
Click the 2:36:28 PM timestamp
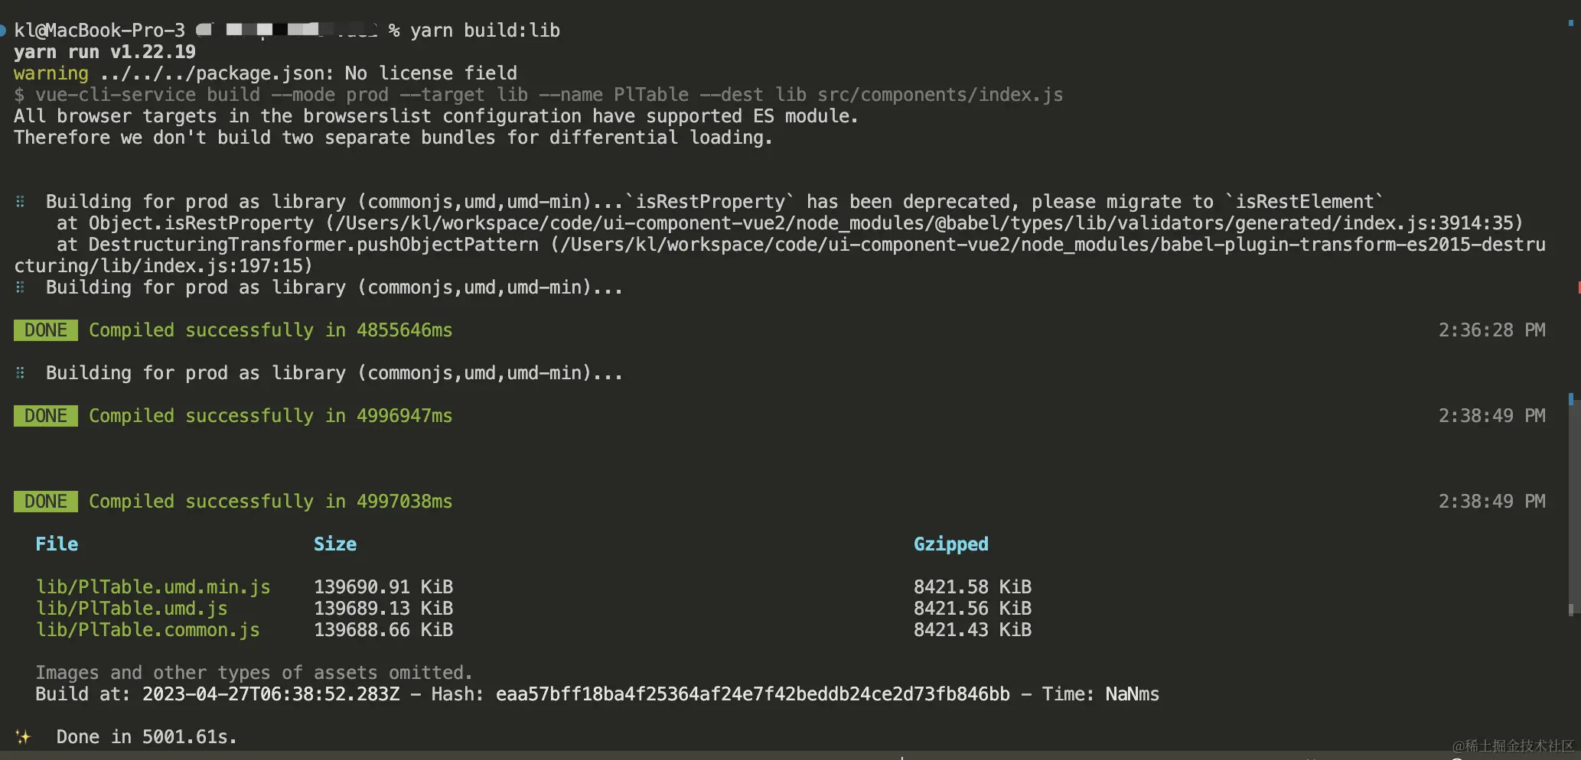pyautogui.click(x=1491, y=330)
